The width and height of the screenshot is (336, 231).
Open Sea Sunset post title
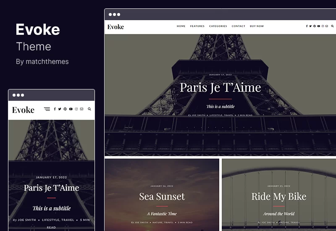coord(162,197)
